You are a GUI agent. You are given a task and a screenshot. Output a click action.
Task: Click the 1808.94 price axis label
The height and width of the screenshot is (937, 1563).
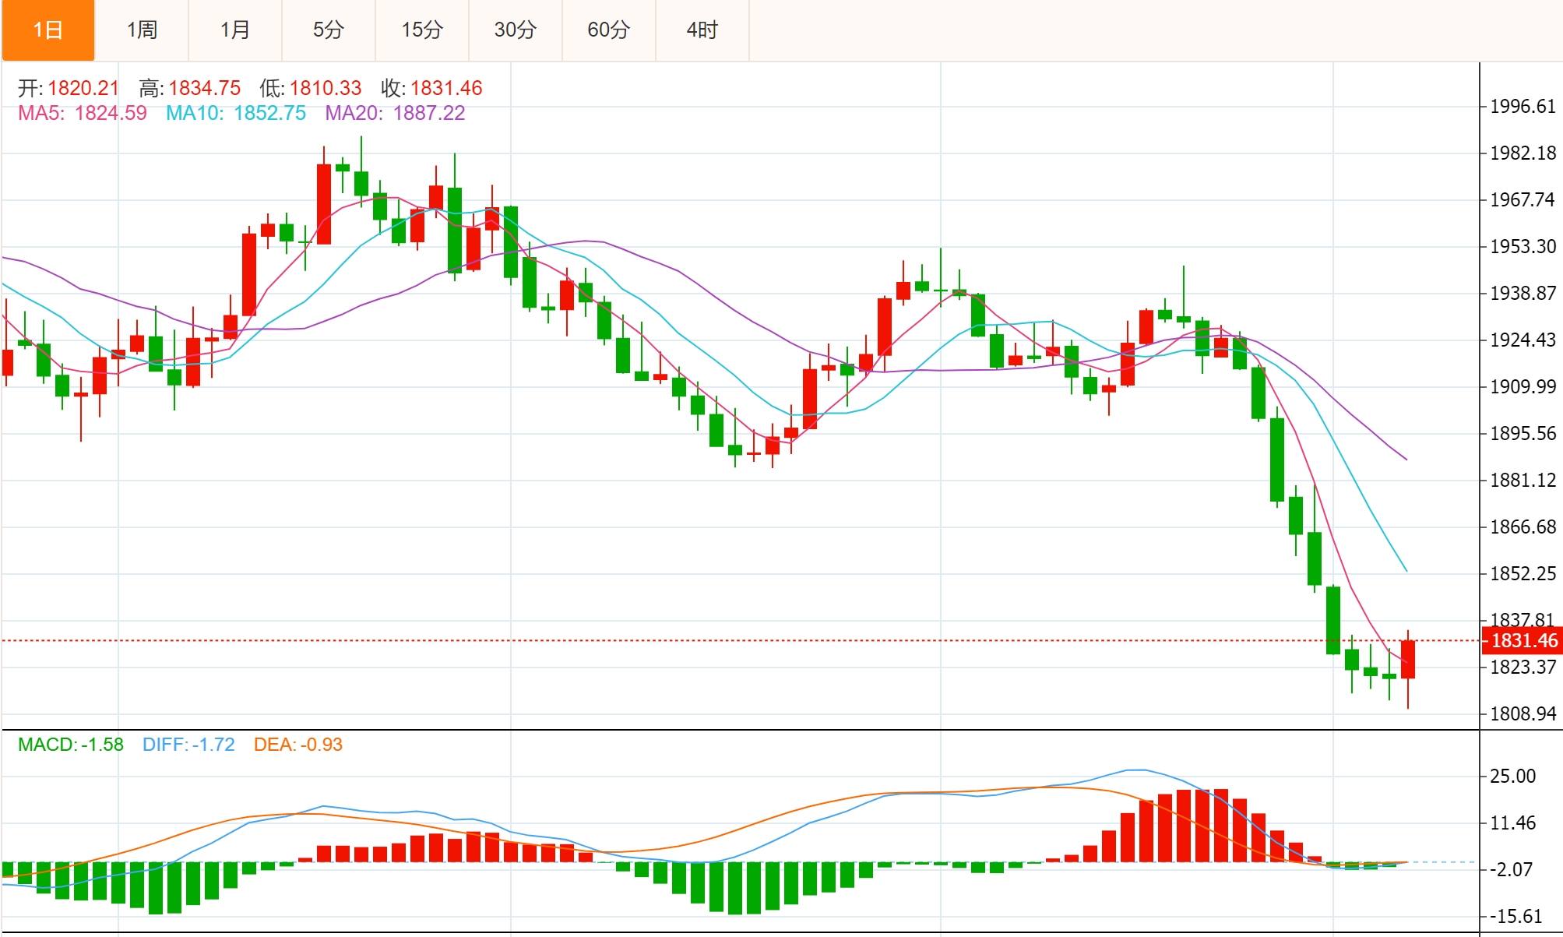[x=1523, y=713]
